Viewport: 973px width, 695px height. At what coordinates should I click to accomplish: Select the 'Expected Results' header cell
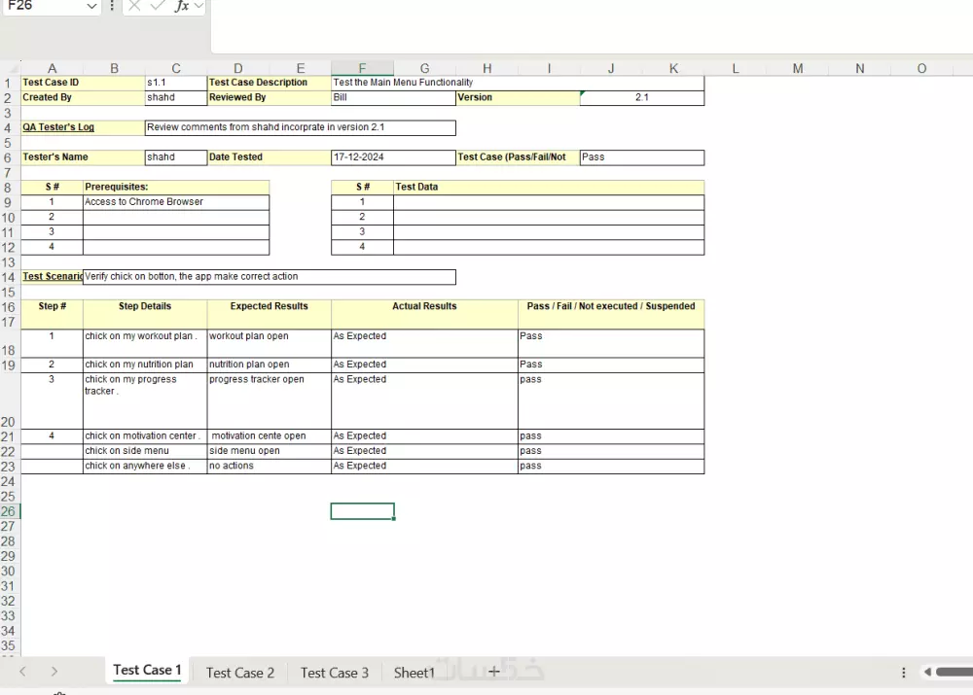coord(270,314)
